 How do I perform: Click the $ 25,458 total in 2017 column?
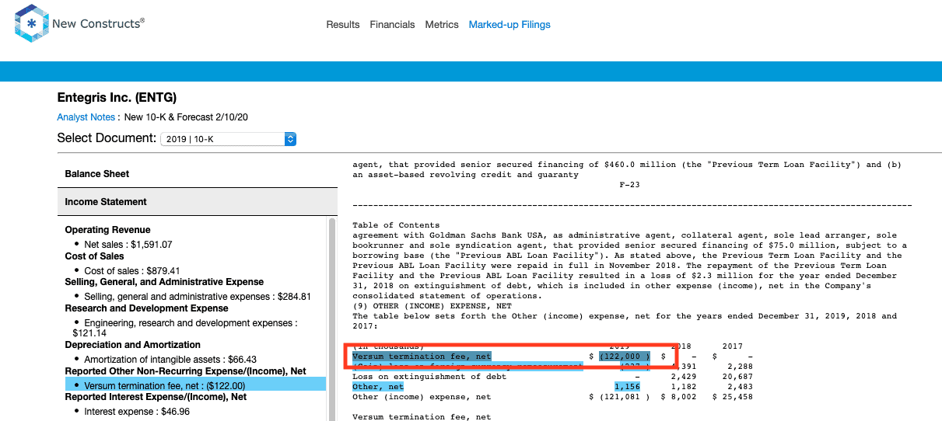click(x=732, y=396)
